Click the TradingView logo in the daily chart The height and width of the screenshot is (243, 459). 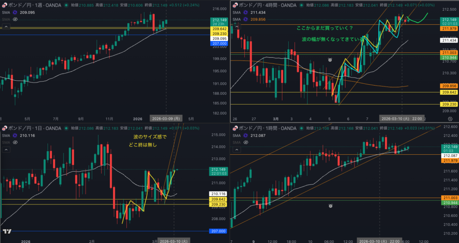pos(7,231)
